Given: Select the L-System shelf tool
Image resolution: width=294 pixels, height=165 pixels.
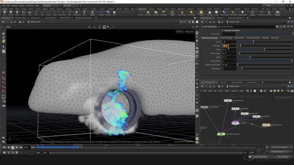Looking at the screenshot, I should pos(101,13).
